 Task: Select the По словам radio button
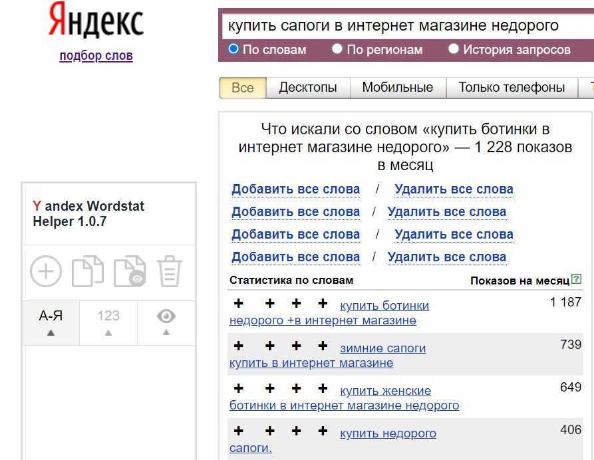pyautogui.click(x=233, y=49)
